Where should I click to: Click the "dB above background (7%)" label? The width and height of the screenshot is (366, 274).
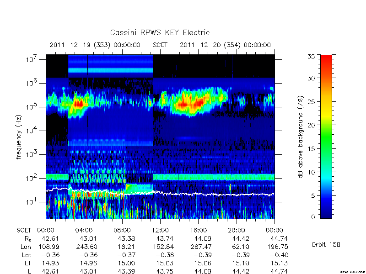[x=301, y=137]
